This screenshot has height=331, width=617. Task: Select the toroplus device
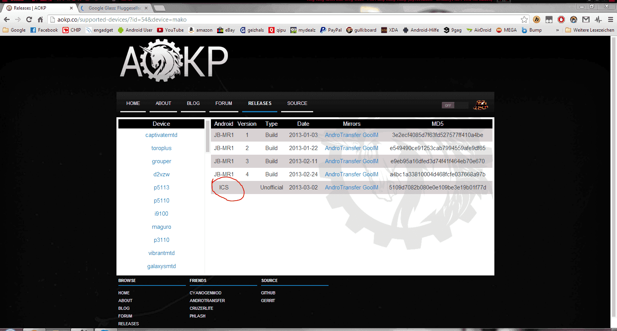pos(161,148)
